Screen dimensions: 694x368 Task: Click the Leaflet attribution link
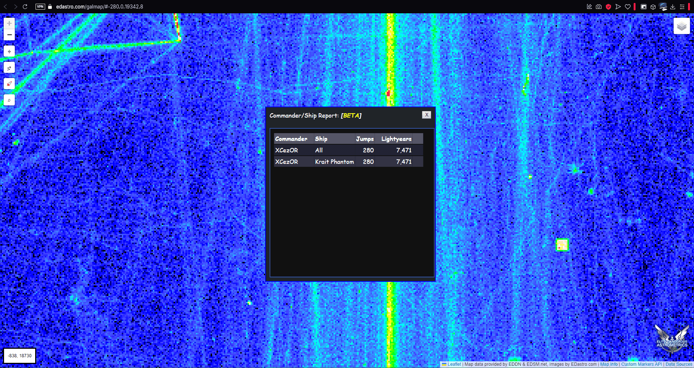tap(454, 364)
